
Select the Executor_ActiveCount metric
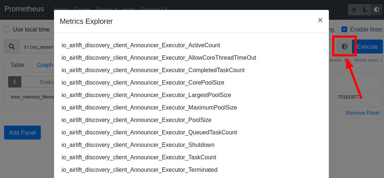(x=141, y=45)
